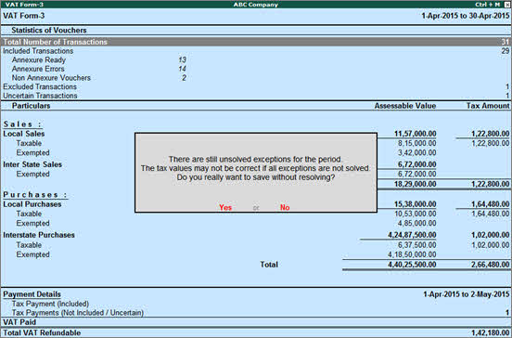Open the Uncertain Transactions row
Viewport: 512px width, 338px height.
click(x=256, y=96)
